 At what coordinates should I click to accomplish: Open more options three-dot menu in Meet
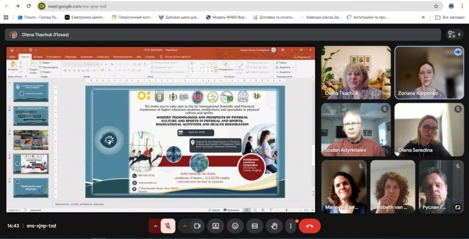(291, 226)
